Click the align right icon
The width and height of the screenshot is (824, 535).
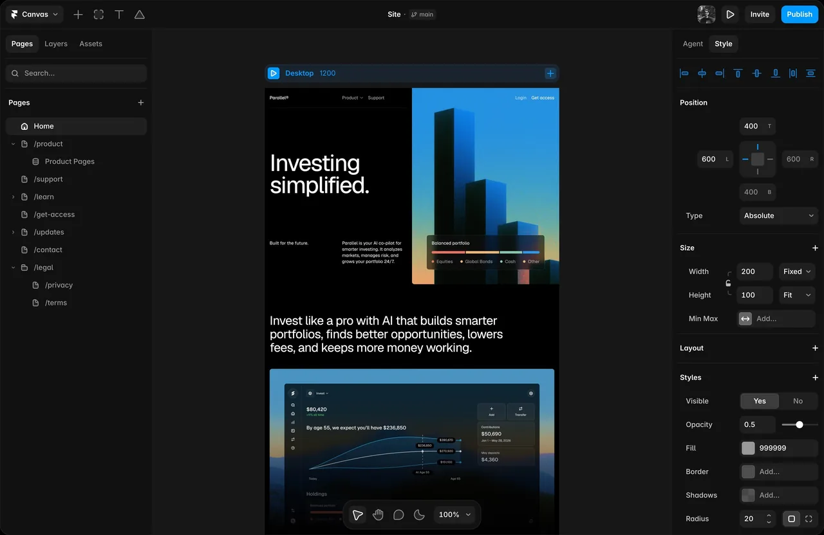click(720, 73)
